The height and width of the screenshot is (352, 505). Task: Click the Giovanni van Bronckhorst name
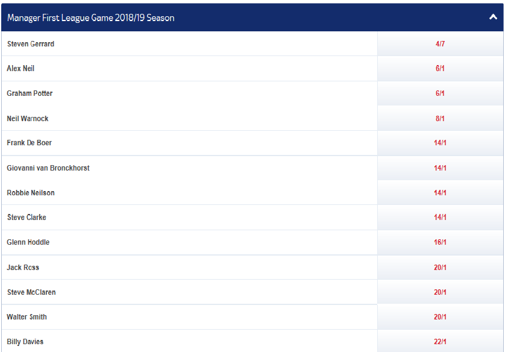(x=48, y=168)
